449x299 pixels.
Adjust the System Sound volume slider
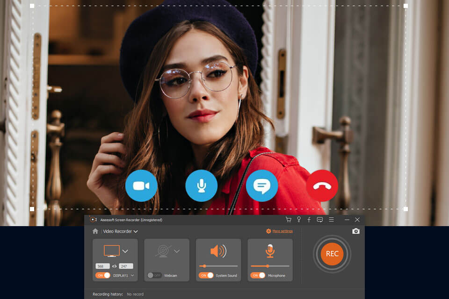coord(218,266)
